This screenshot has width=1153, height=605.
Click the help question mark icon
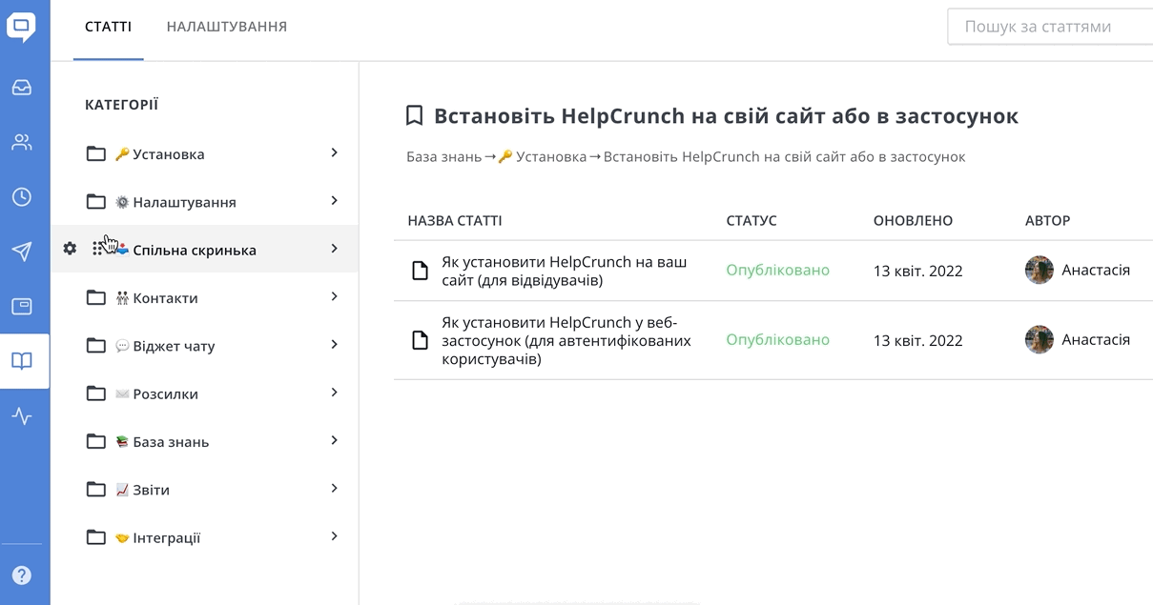22,575
